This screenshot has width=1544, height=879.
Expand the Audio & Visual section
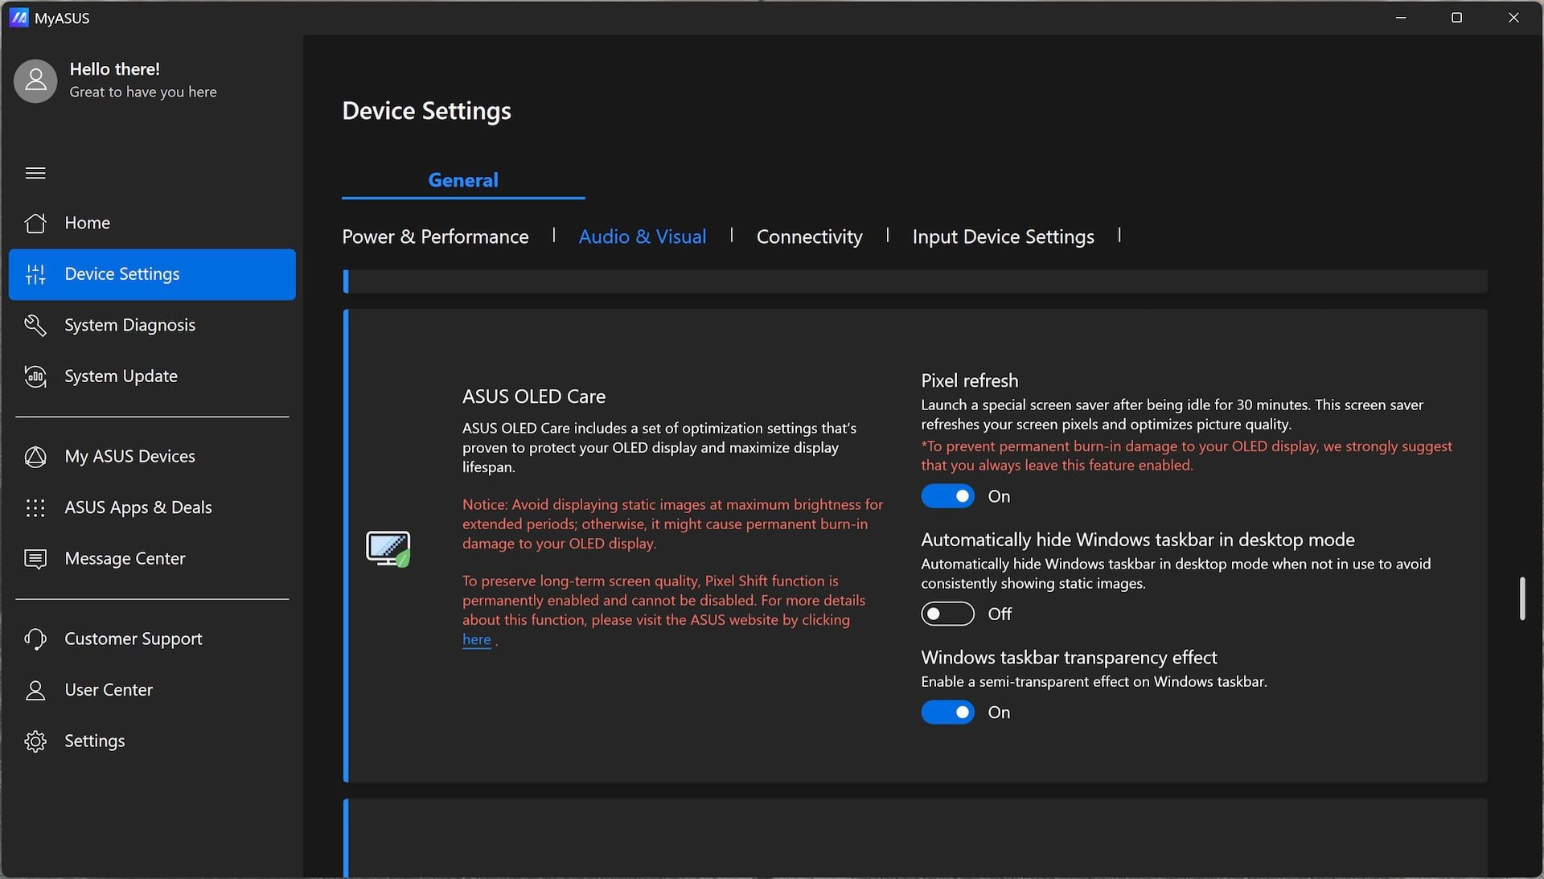(642, 236)
